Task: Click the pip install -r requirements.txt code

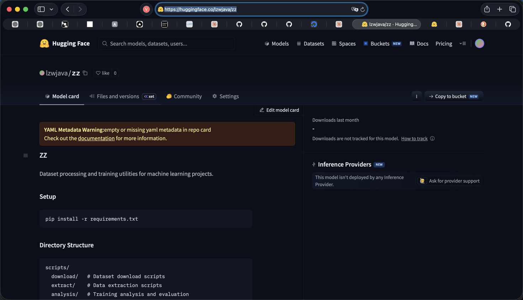Action: click(92, 219)
